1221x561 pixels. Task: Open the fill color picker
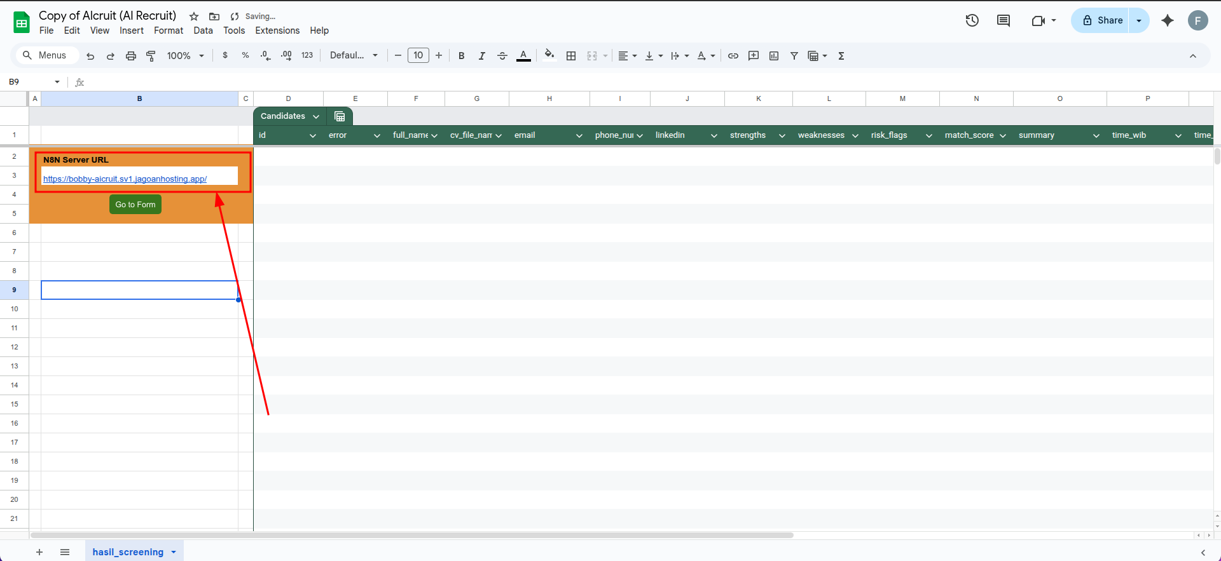tap(549, 55)
